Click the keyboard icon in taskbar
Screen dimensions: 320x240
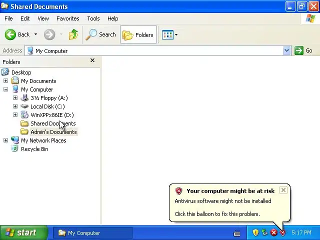coord(237,233)
